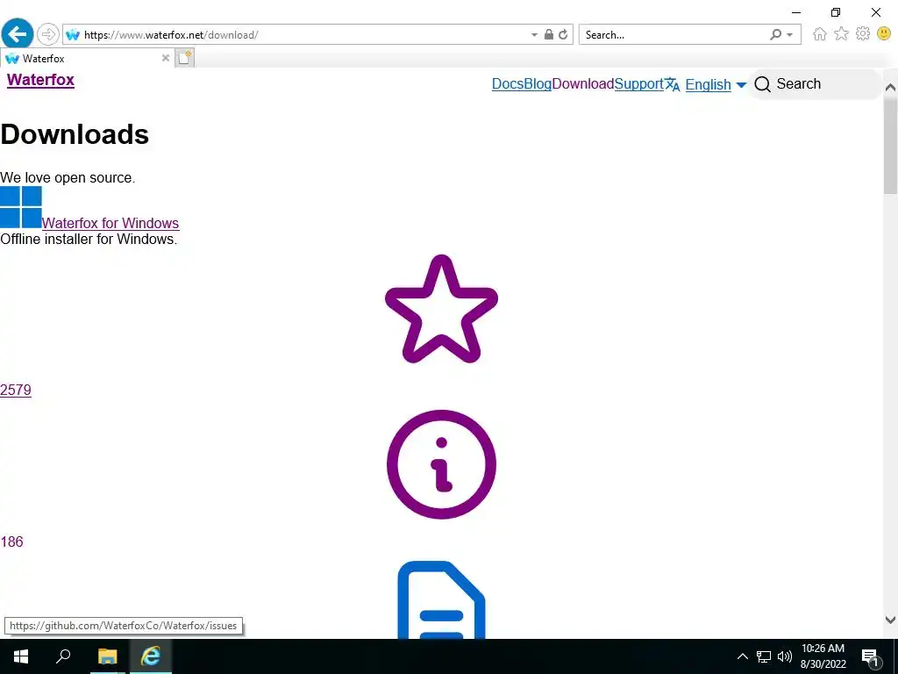Click the site search magnifier icon
This screenshot has height=674, width=898.
tap(762, 85)
